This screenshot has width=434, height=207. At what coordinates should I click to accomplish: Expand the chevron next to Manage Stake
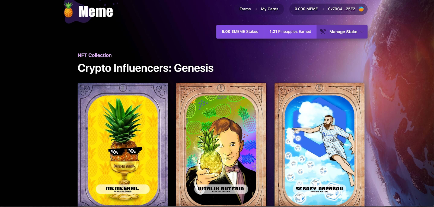pyautogui.click(x=362, y=32)
